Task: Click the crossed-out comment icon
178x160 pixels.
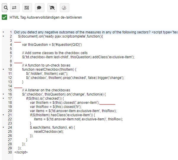Action: pyautogui.click(x=52, y=7)
